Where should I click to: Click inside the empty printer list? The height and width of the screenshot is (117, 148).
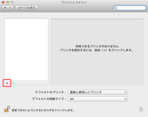point(26,50)
